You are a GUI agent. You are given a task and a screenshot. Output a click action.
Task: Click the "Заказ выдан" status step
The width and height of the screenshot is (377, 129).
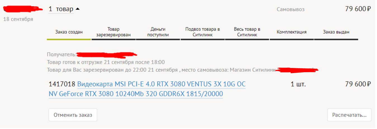[336, 32]
